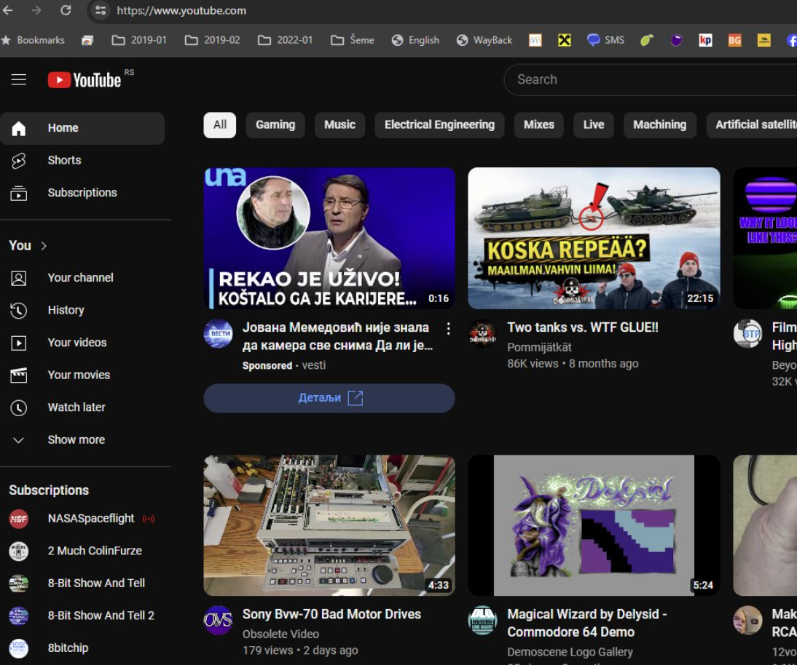Select Artificial satellite filter chip
This screenshot has width=797, height=665.
coord(753,125)
